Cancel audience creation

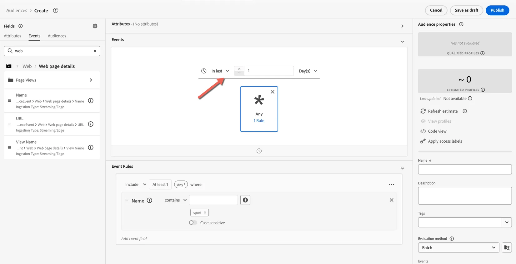[436, 10]
